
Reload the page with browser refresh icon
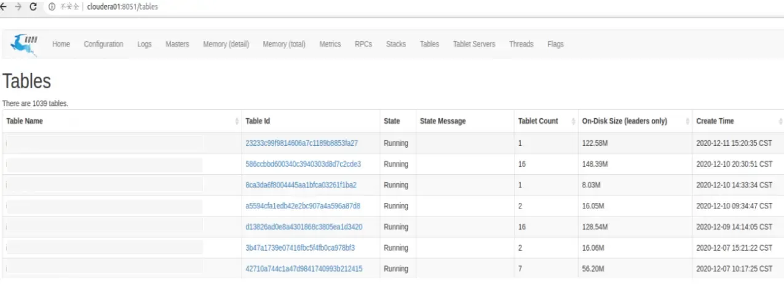(33, 7)
